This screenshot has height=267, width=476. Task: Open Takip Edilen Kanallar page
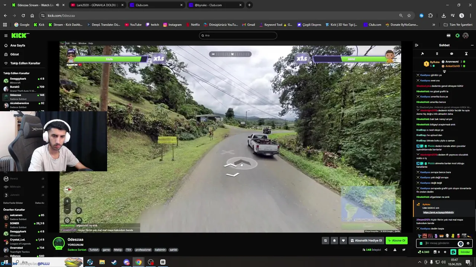[25, 63]
